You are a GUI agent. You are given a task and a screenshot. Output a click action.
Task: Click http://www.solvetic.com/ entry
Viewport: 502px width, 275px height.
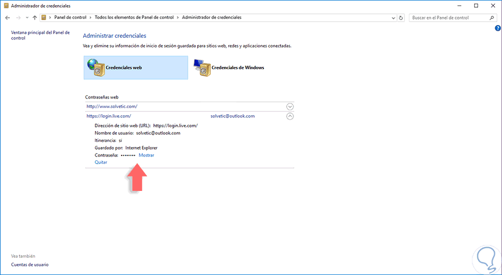(112, 106)
